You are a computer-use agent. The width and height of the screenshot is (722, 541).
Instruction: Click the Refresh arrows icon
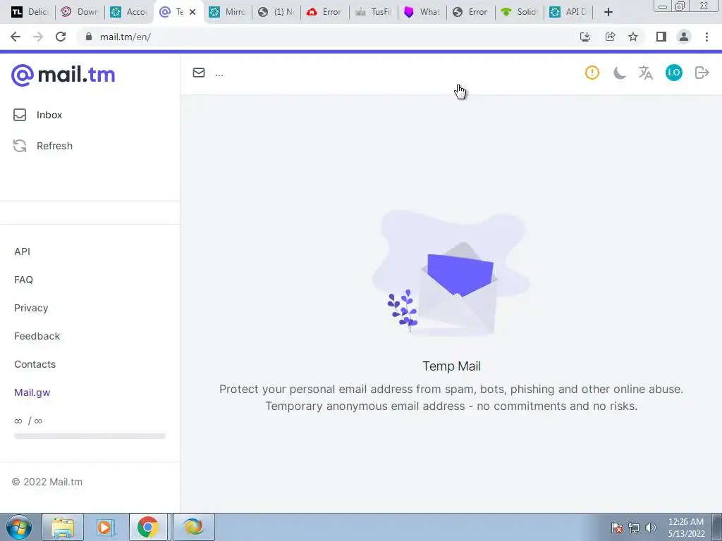(x=20, y=146)
